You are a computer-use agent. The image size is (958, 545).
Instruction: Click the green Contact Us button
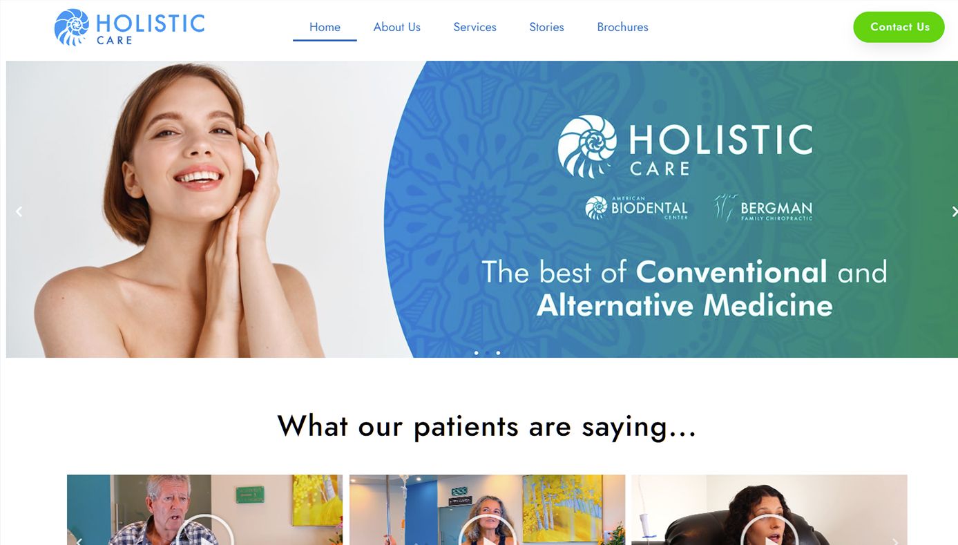point(899,27)
